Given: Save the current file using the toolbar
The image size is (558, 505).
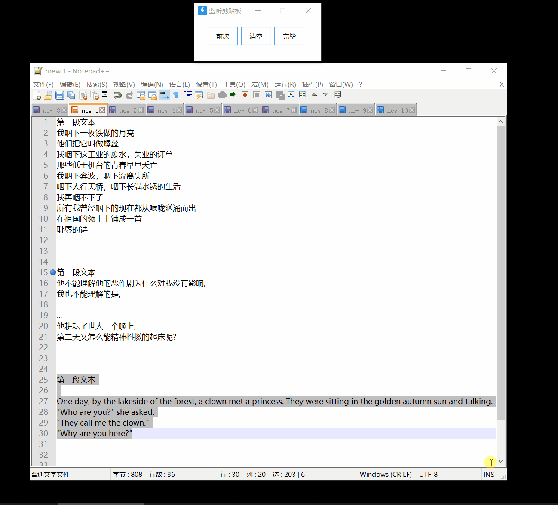Looking at the screenshot, I should [x=60, y=95].
